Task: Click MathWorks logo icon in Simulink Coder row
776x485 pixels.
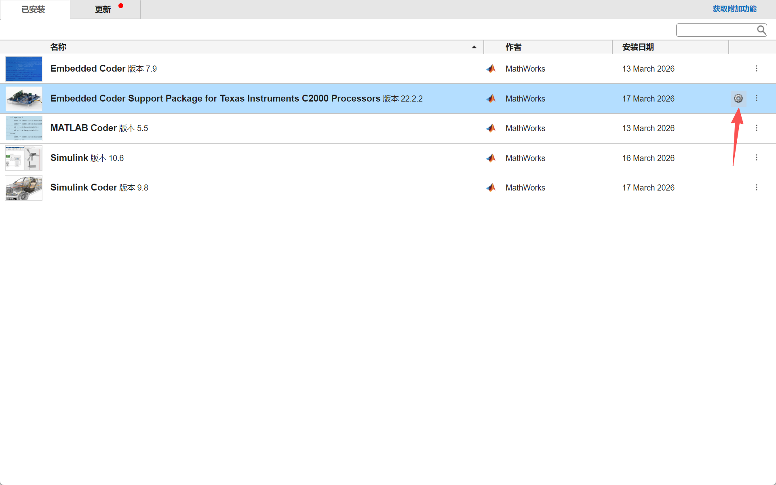Action: pyautogui.click(x=491, y=188)
